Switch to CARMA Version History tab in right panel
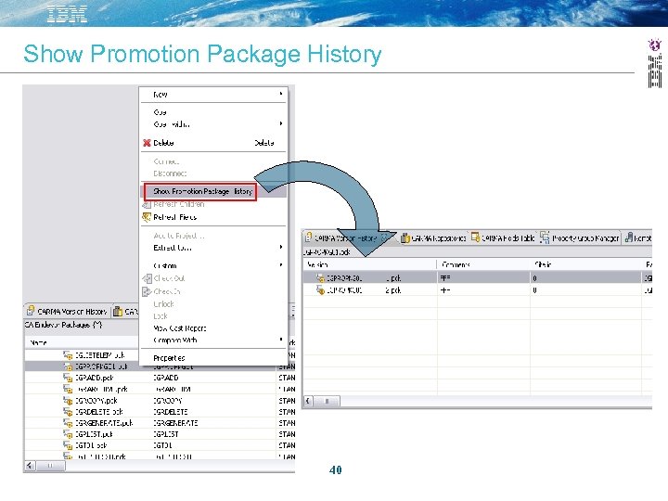This screenshot has height=501, width=668. click(345, 238)
